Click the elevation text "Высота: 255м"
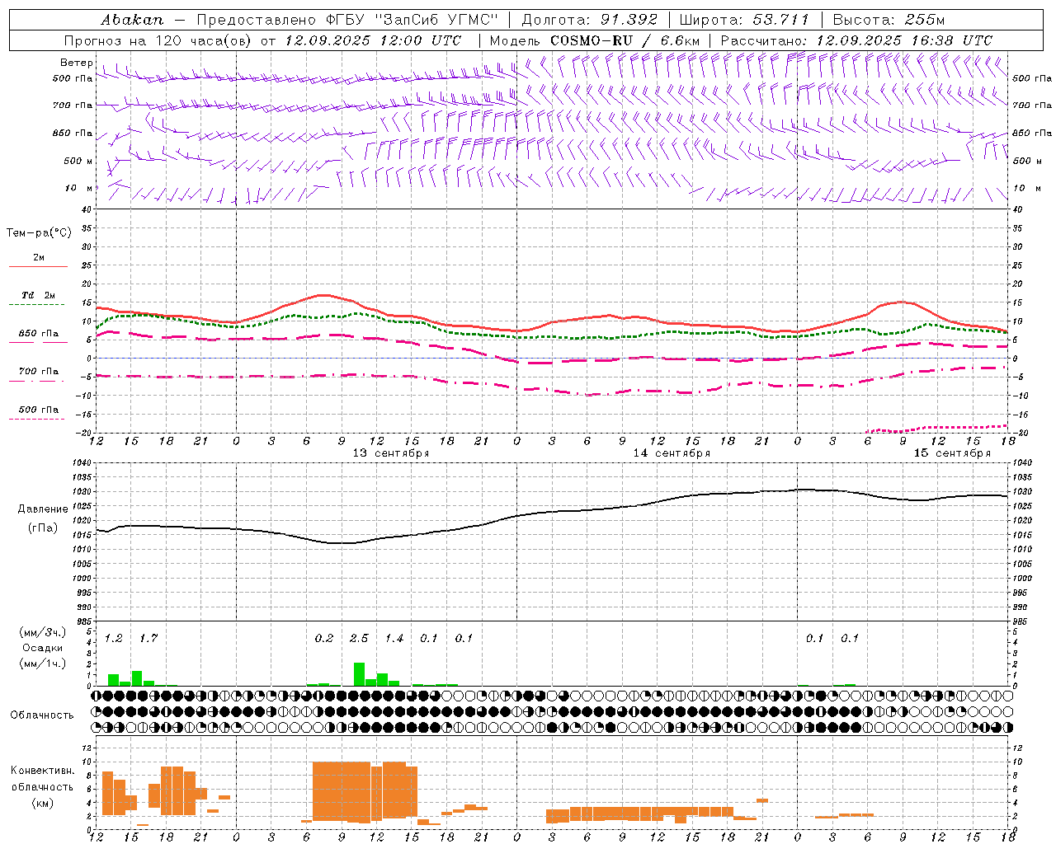Viewport: 1056px width, 844px height. (889, 19)
